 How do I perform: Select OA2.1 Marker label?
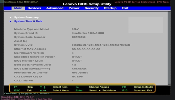tap(23, 80)
